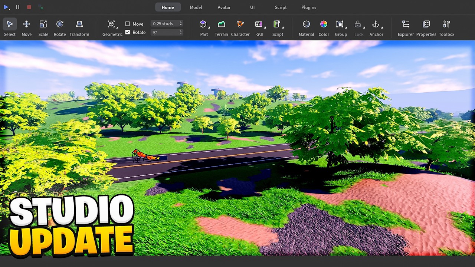Activate the Rotate tool

pos(60,28)
